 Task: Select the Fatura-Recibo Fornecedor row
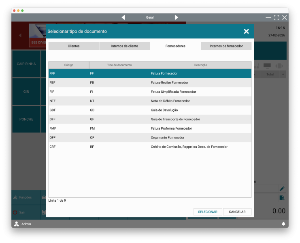pos(150,83)
